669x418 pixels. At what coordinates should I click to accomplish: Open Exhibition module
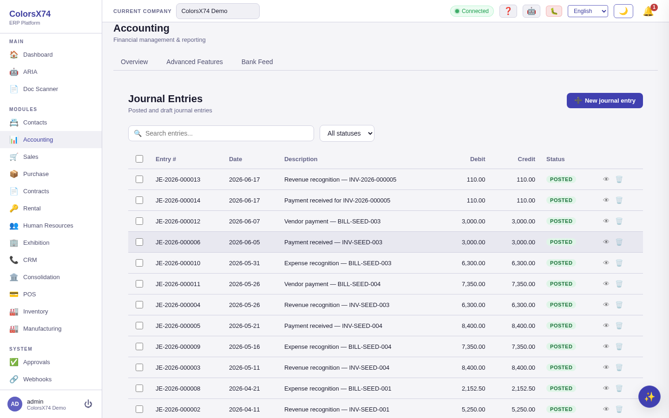51,242
